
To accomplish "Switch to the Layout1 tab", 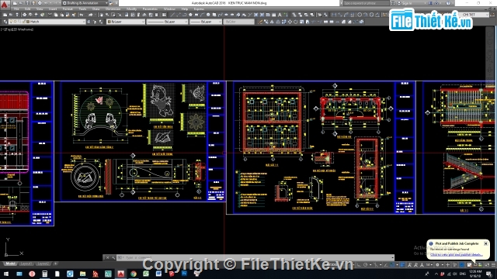I will tap(26, 263).
